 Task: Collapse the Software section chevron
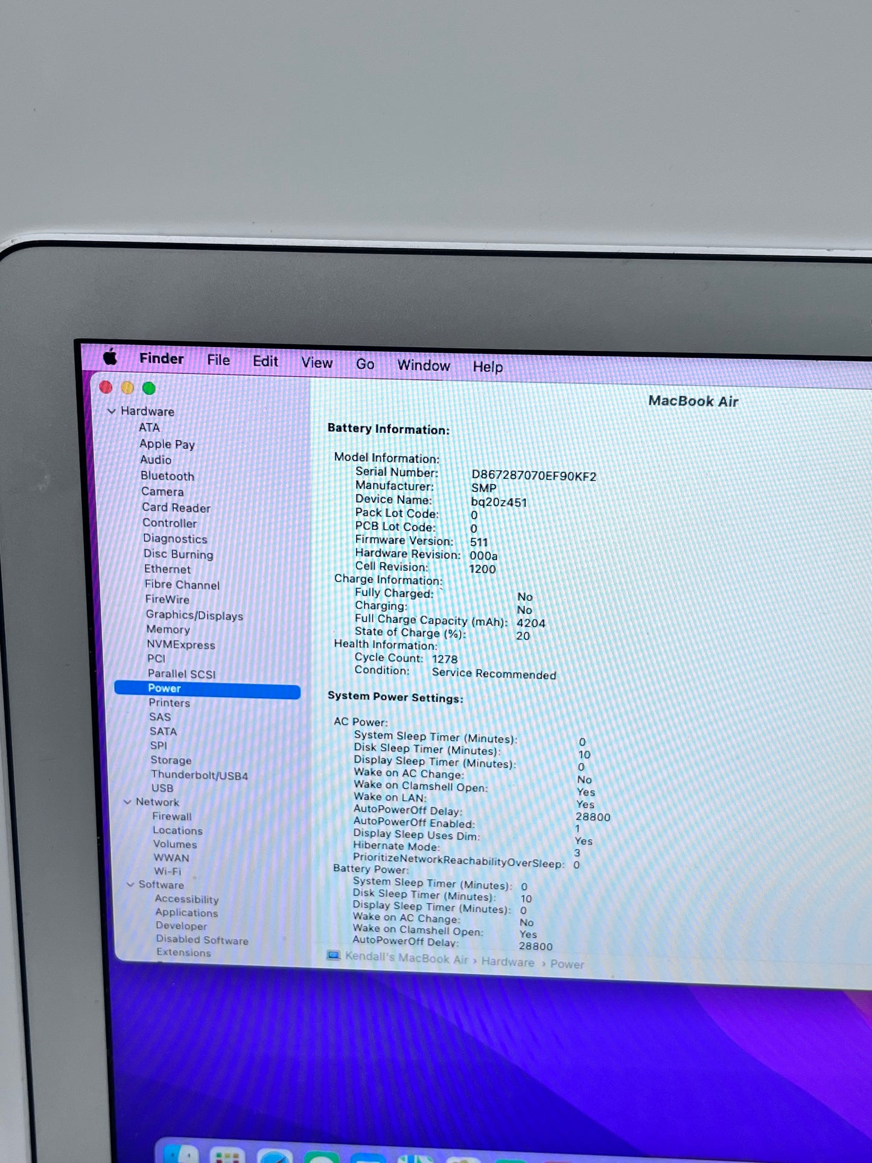(130, 885)
